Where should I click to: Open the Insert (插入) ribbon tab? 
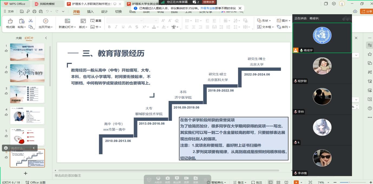[90, 12]
